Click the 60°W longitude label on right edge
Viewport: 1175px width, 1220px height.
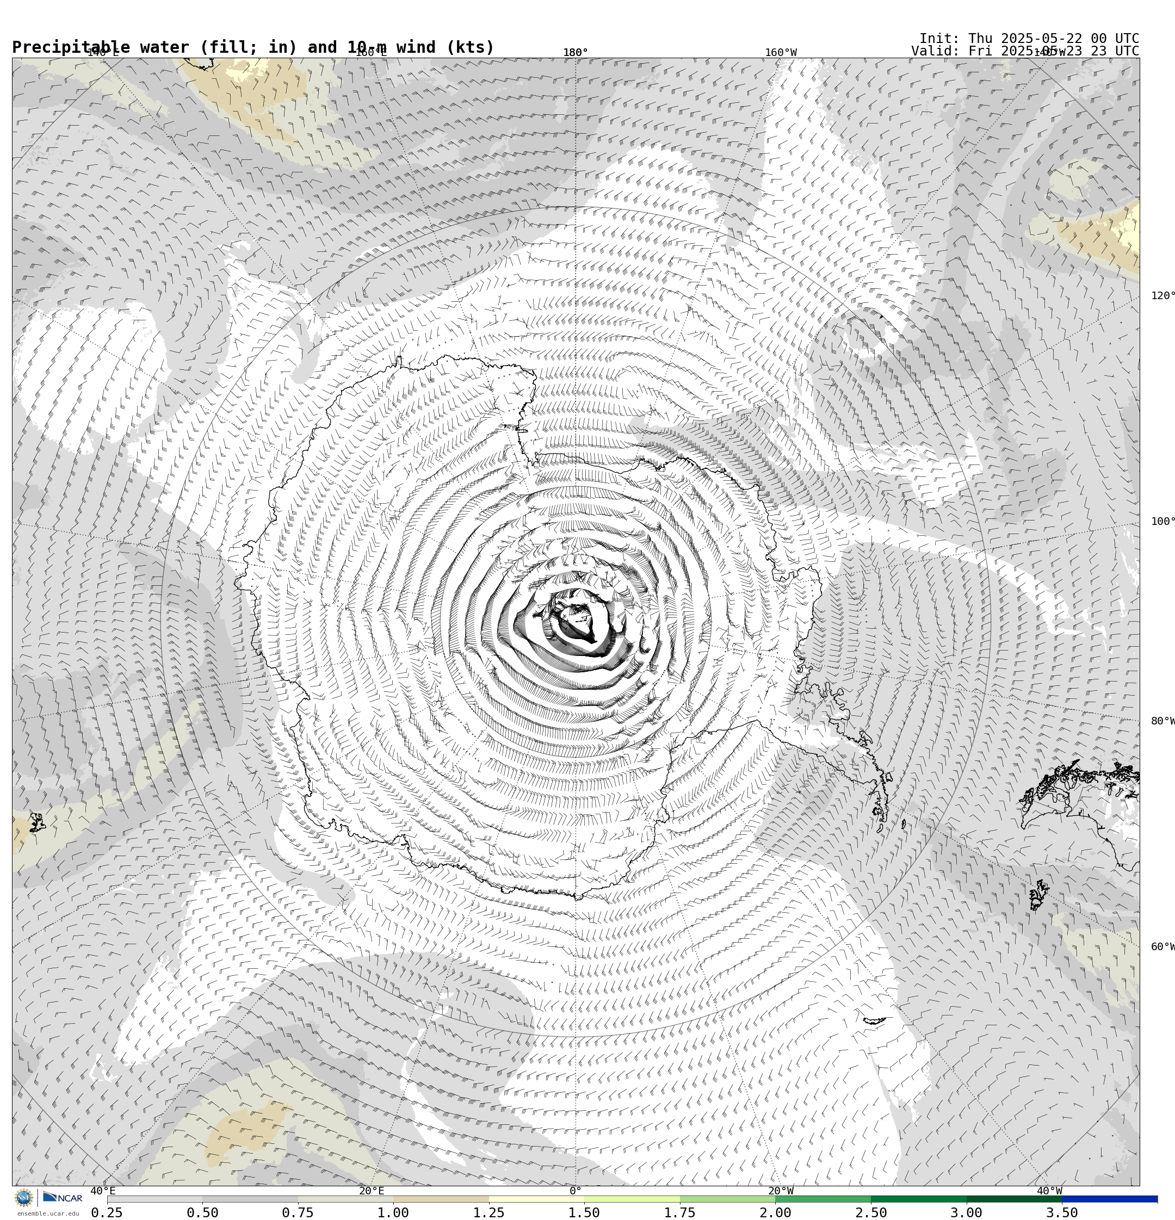[1162, 947]
